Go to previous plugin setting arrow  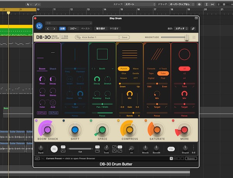tap(48, 29)
